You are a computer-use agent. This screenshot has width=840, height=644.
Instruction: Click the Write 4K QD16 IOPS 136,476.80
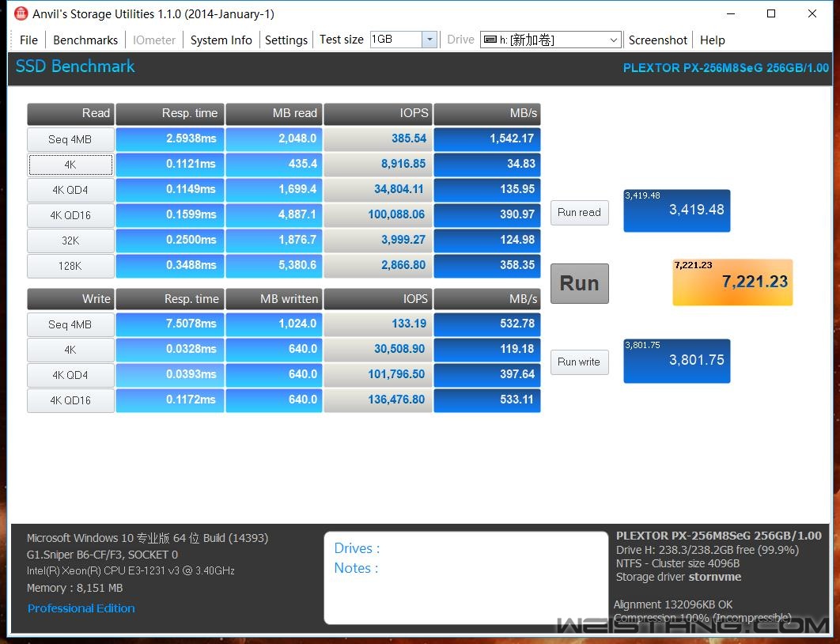coord(377,400)
